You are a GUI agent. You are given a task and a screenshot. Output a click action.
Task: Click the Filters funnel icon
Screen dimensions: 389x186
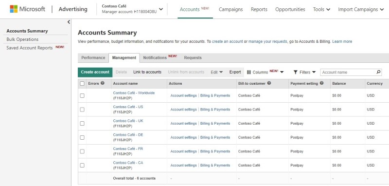[x=295, y=72]
